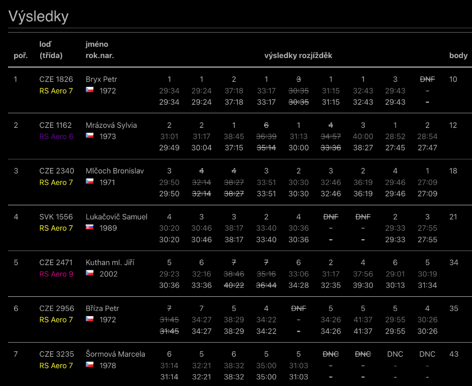472x386 pixels.
Task: Click the Czech flag next to Kuthan's 2002
Action: pos(89,273)
